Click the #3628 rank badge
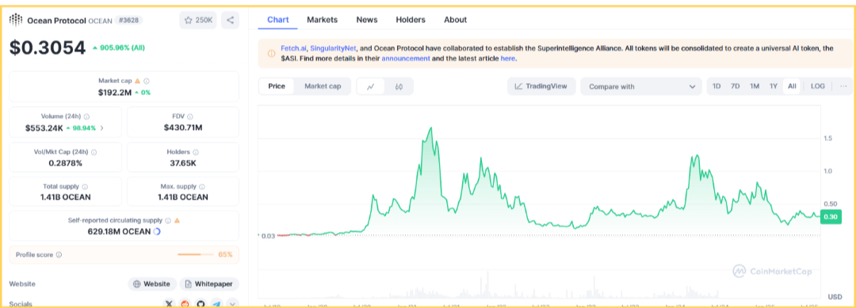 coord(129,20)
